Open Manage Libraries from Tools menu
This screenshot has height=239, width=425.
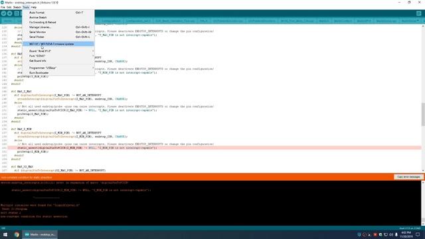pos(58,27)
